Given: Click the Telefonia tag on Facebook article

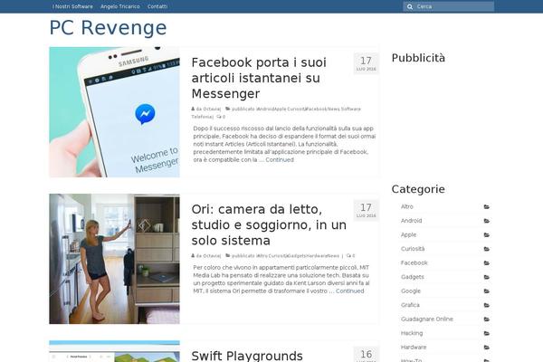Looking at the screenshot, I should point(202,117).
